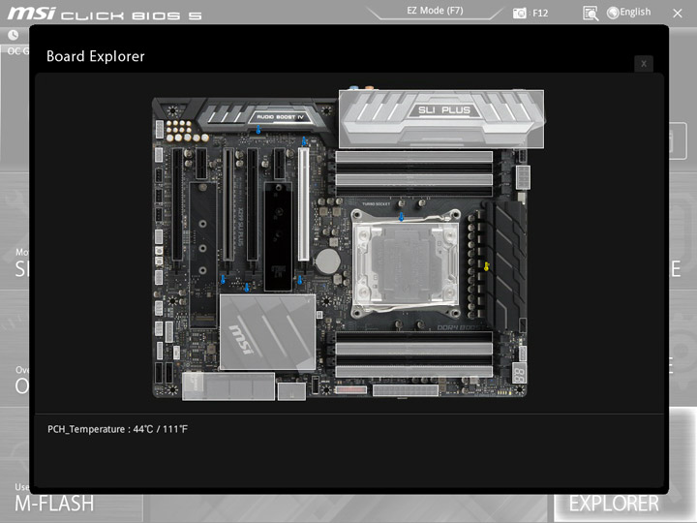Select the Audio Boost IV cover
The image size is (697, 523).
265,113
